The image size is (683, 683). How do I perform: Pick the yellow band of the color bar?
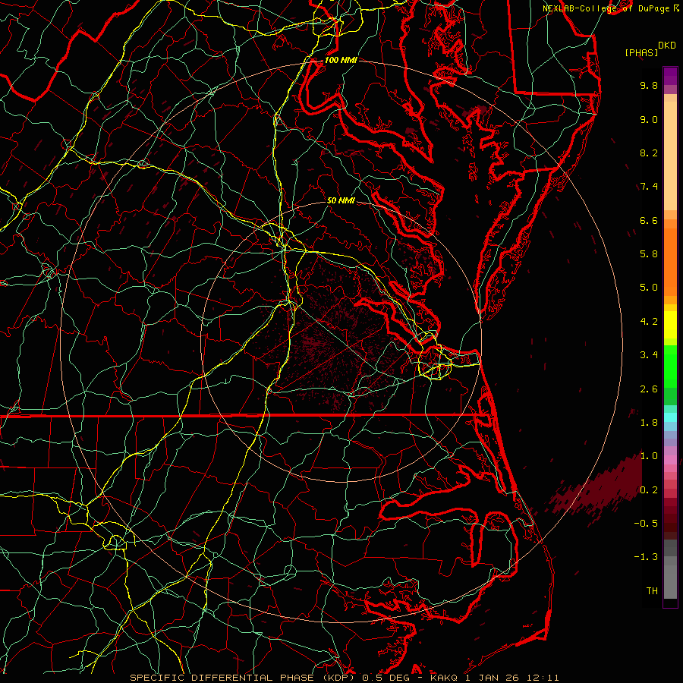pos(670,325)
